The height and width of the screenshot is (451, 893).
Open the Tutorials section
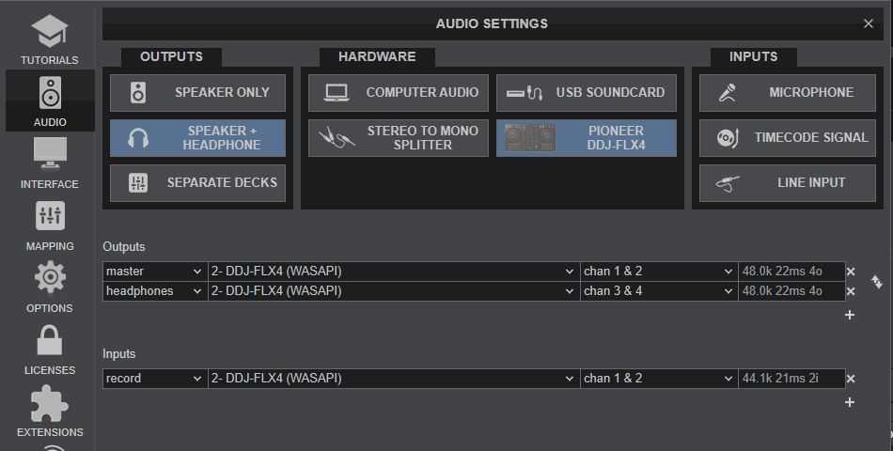pos(49,39)
